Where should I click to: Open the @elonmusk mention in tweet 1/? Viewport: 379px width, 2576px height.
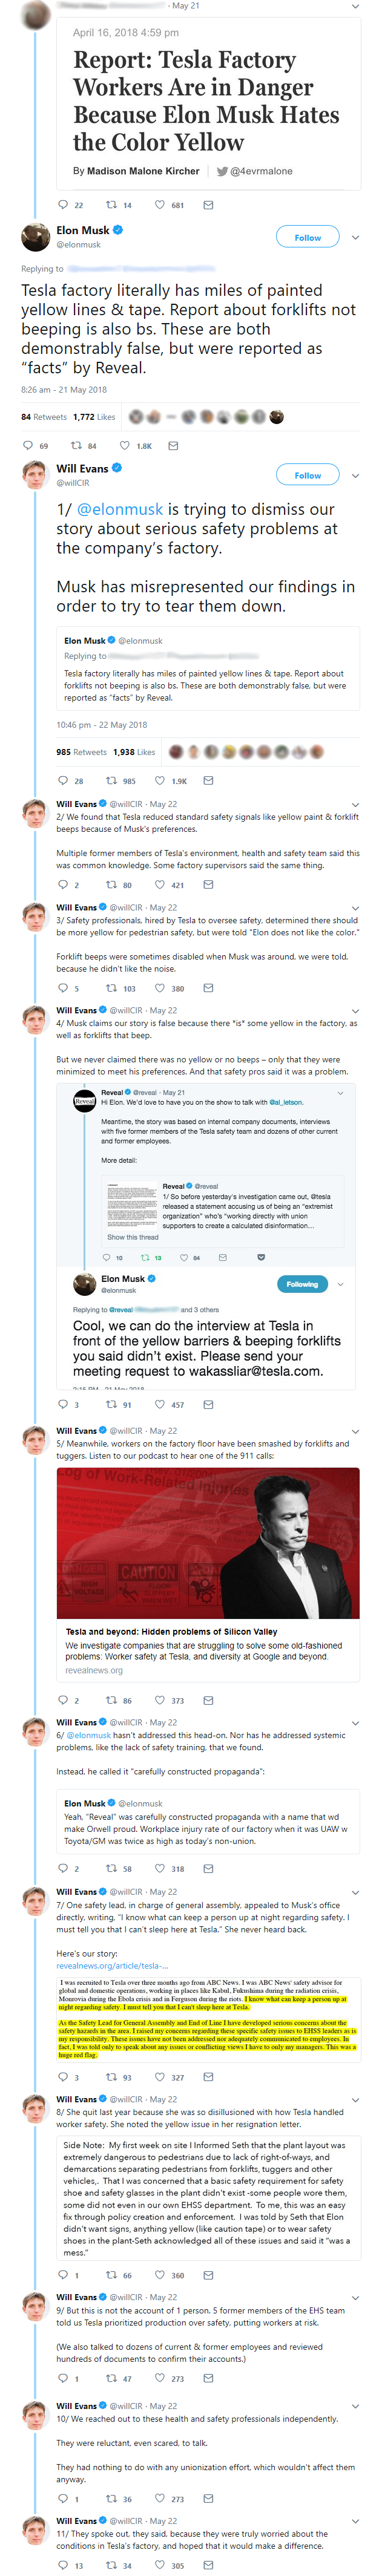click(120, 509)
